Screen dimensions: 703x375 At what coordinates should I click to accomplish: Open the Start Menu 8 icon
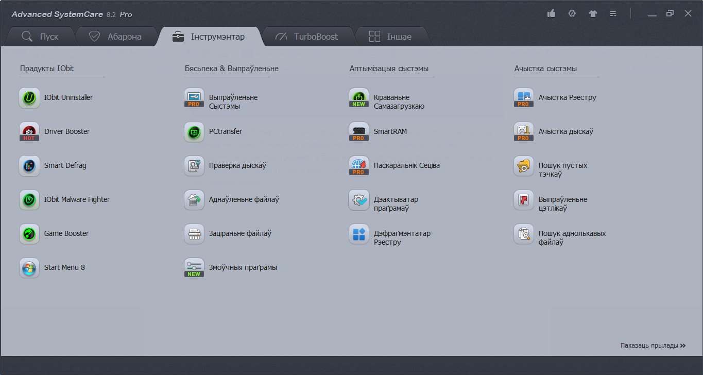tap(29, 268)
